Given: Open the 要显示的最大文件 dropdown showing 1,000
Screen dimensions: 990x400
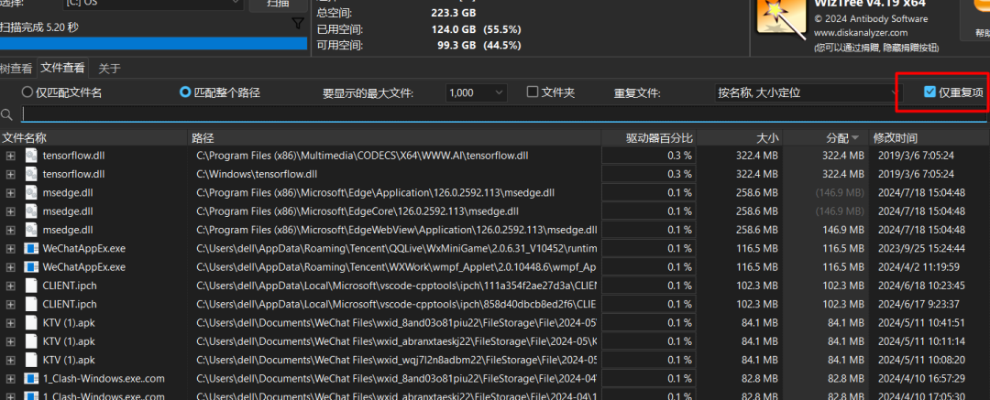Looking at the screenshot, I should [476, 92].
